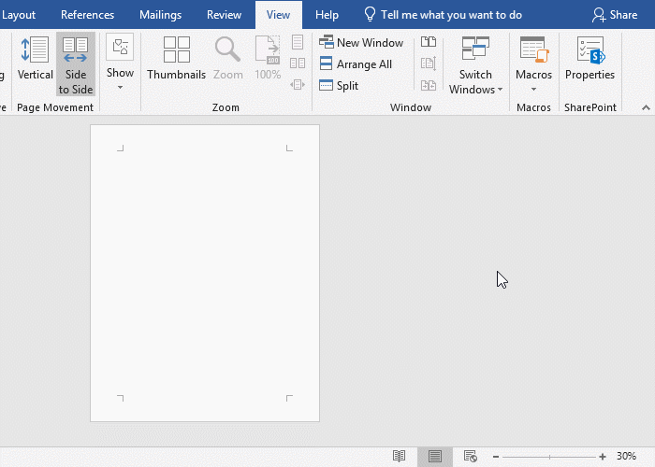This screenshot has width=655, height=467.
Task: Switch to the Mailings tab
Action: click(x=160, y=15)
